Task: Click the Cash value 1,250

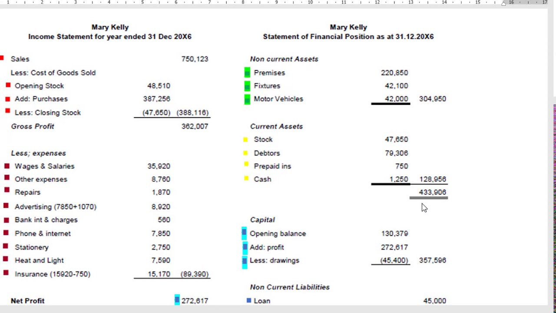Action: (399, 180)
